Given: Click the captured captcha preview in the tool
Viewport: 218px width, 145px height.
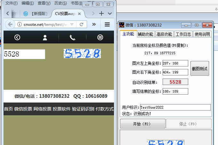Looking at the screenshot, I should point(166,142).
